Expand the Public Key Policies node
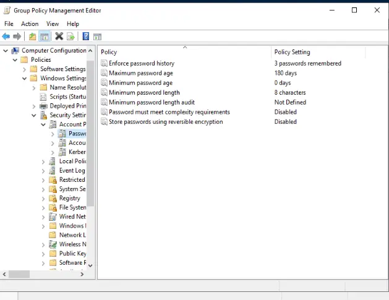This screenshot has width=389, height=300. click(43, 254)
